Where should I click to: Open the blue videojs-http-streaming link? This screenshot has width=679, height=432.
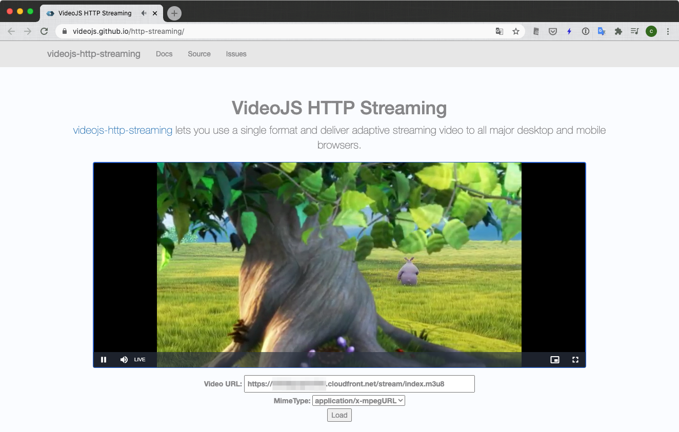(x=123, y=130)
